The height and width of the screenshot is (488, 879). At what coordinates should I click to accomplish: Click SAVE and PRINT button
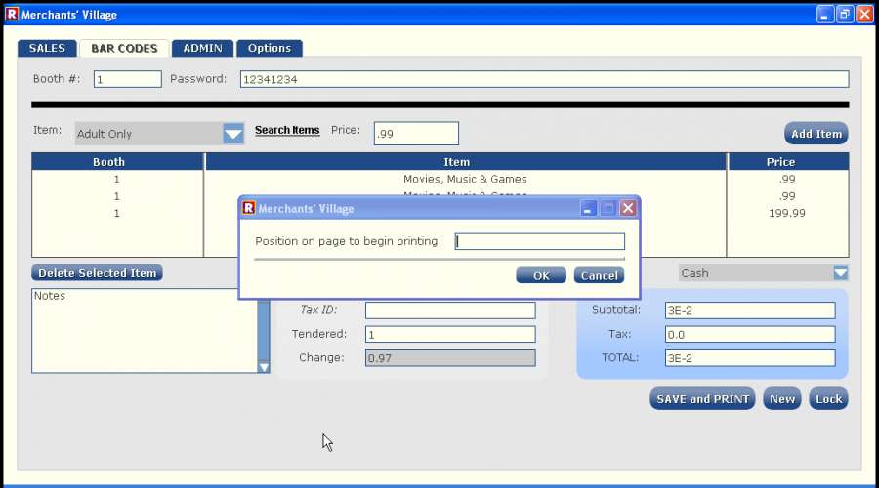click(x=702, y=398)
